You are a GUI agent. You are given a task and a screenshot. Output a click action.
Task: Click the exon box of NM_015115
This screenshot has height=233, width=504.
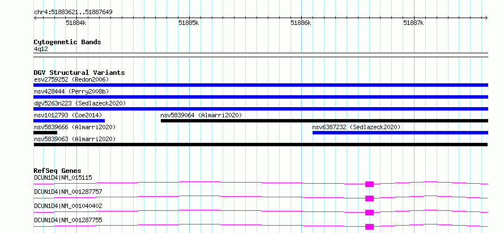369,184
